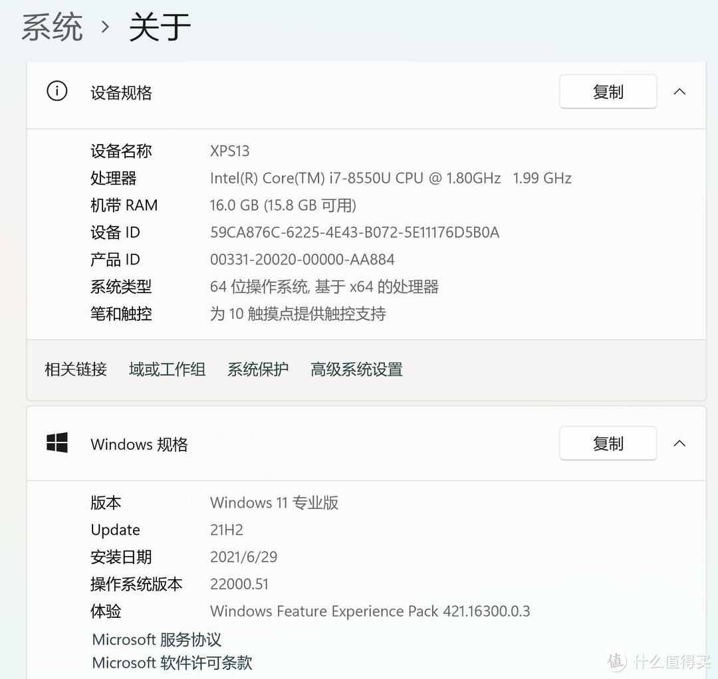Open Microsoft 服务协议 link
Screen dimensions: 718x679
[157, 639]
